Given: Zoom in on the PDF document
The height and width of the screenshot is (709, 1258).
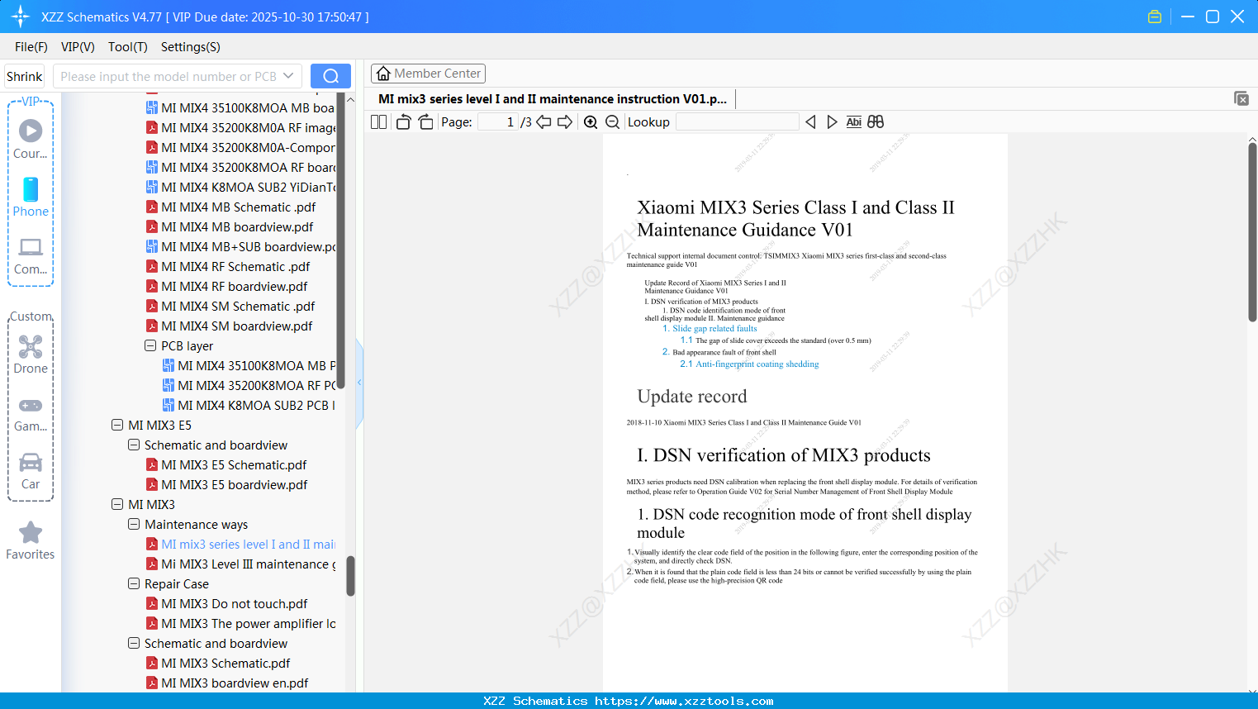Looking at the screenshot, I should (591, 121).
